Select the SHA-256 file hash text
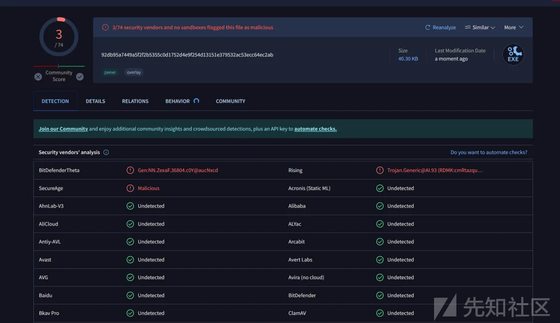This screenshot has height=323, width=560. click(187, 55)
